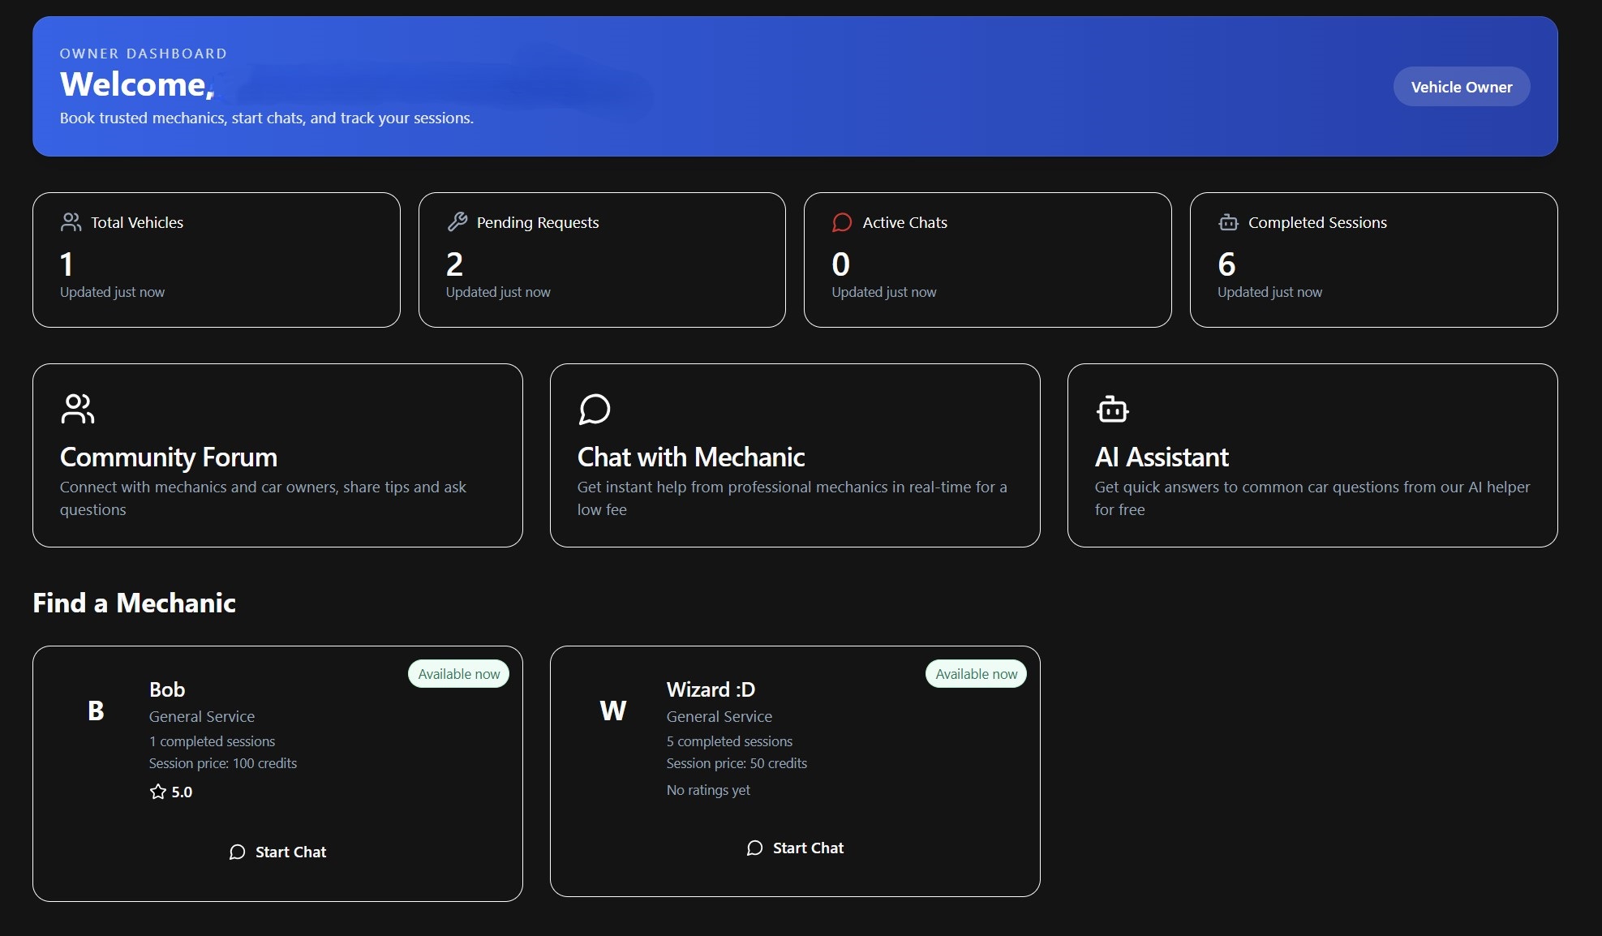Screen dimensions: 1602x936
Task: Click the red Active Chats speech bubble icon
Action: (x=842, y=221)
